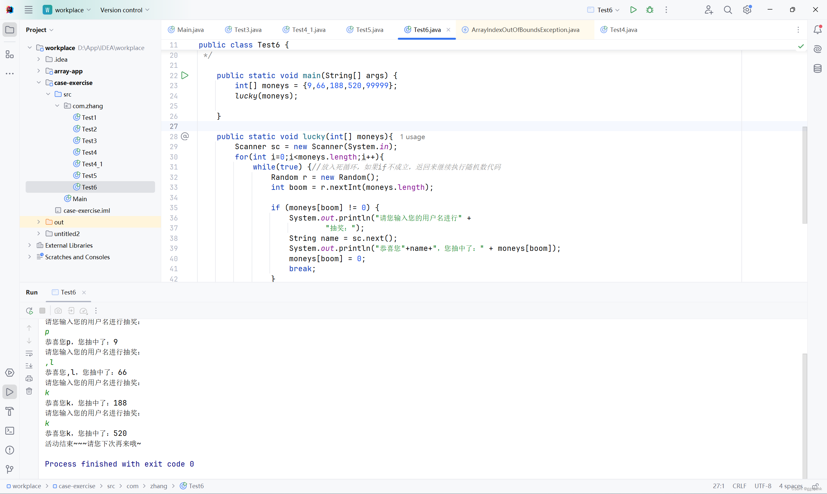Open the Git version control tool window
Screen dimensions: 827x494
[x=10, y=469]
